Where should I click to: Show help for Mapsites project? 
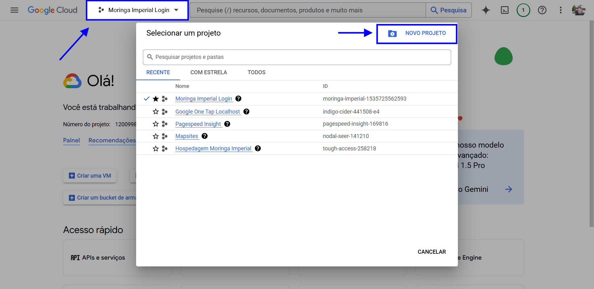point(204,136)
